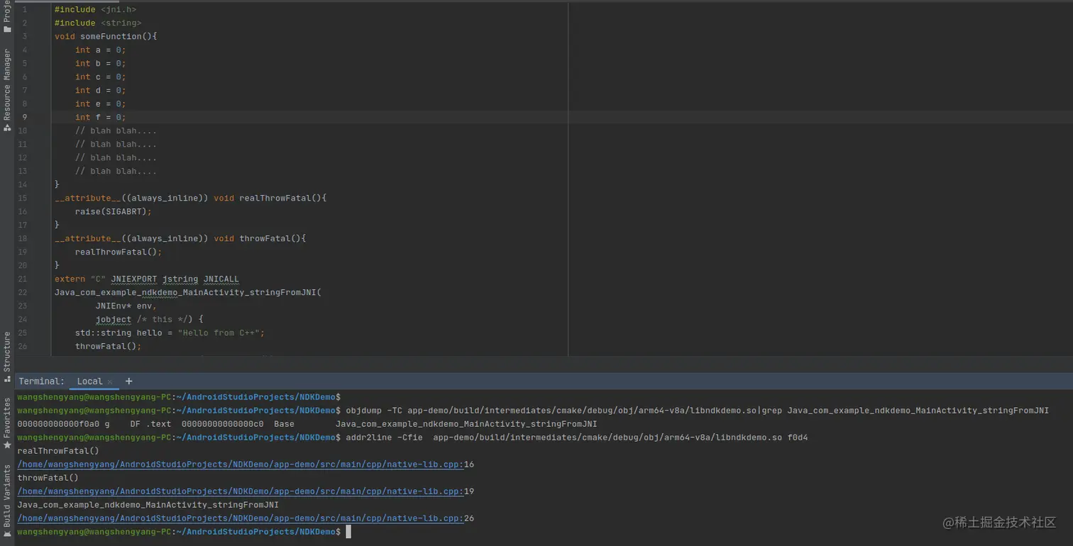Click 'void realThrowFatal(){' declaration on line 15
Image resolution: width=1073 pixels, height=546 pixels.
[270, 199]
